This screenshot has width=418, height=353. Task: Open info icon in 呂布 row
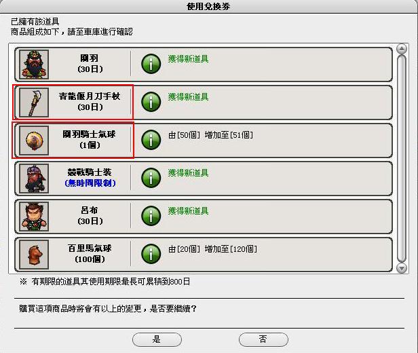tap(151, 216)
